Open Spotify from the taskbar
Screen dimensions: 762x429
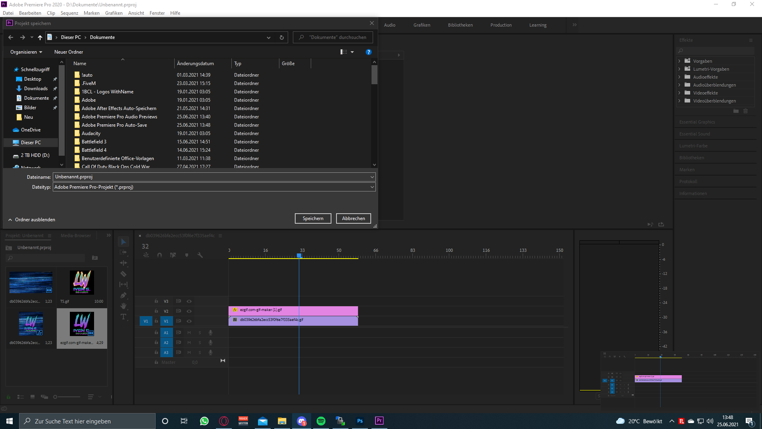321,421
